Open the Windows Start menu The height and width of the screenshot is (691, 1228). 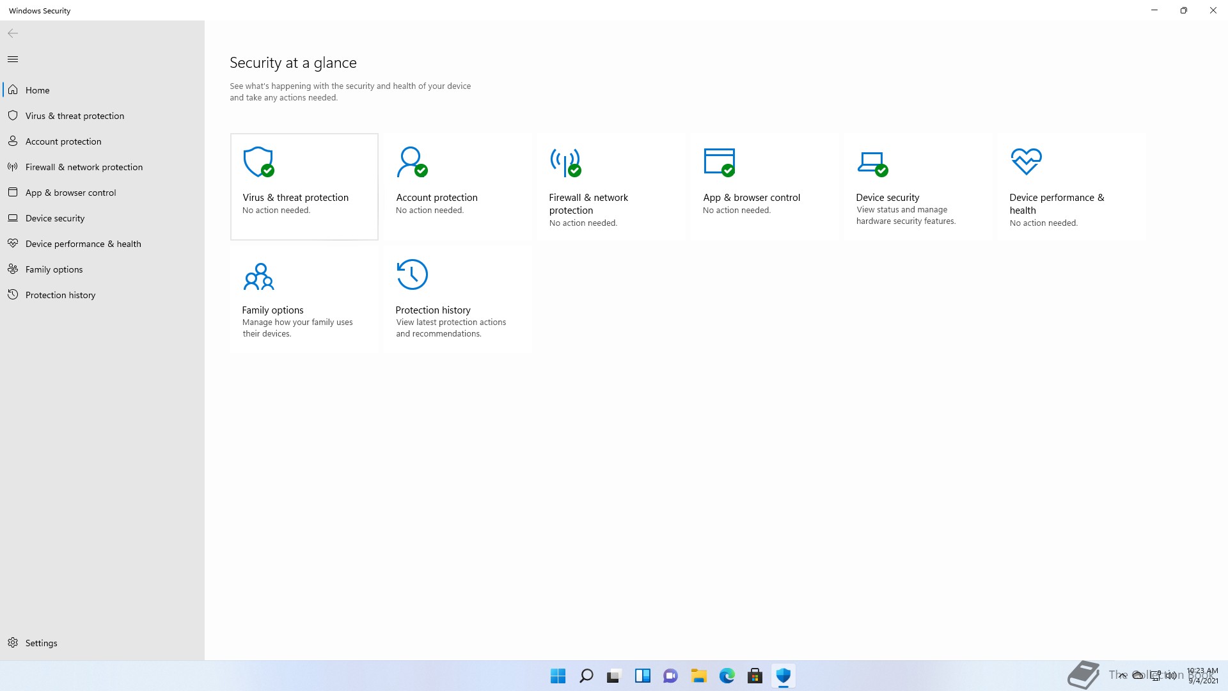[x=558, y=676]
